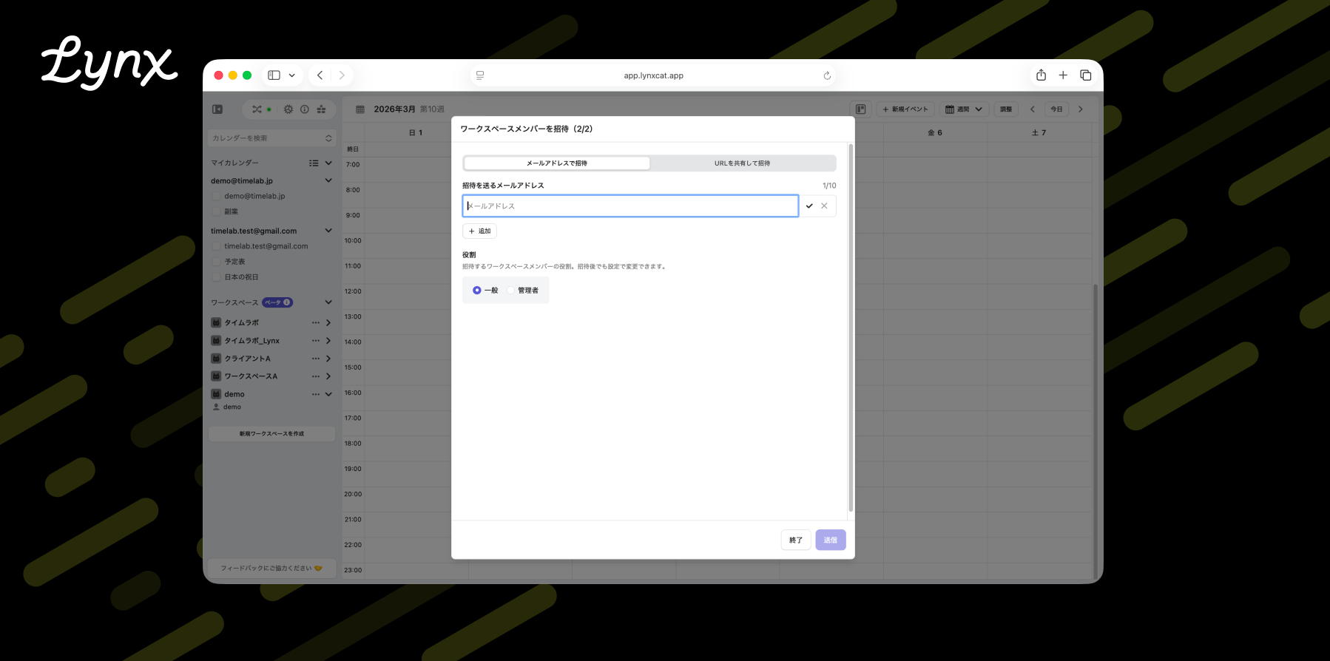
Task: Expand the ワークスペースA workspace
Action: tap(328, 376)
